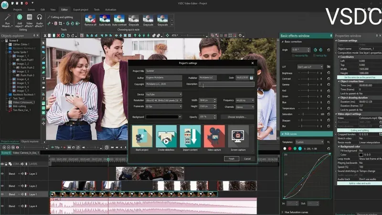Select the red curve channel
This screenshot has height=215, width=382.
290,149
